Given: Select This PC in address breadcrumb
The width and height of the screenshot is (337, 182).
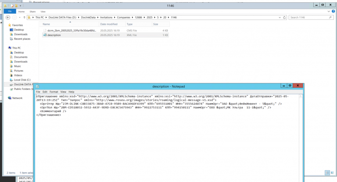Looking at the screenshot, I should (x=39, y=18).
